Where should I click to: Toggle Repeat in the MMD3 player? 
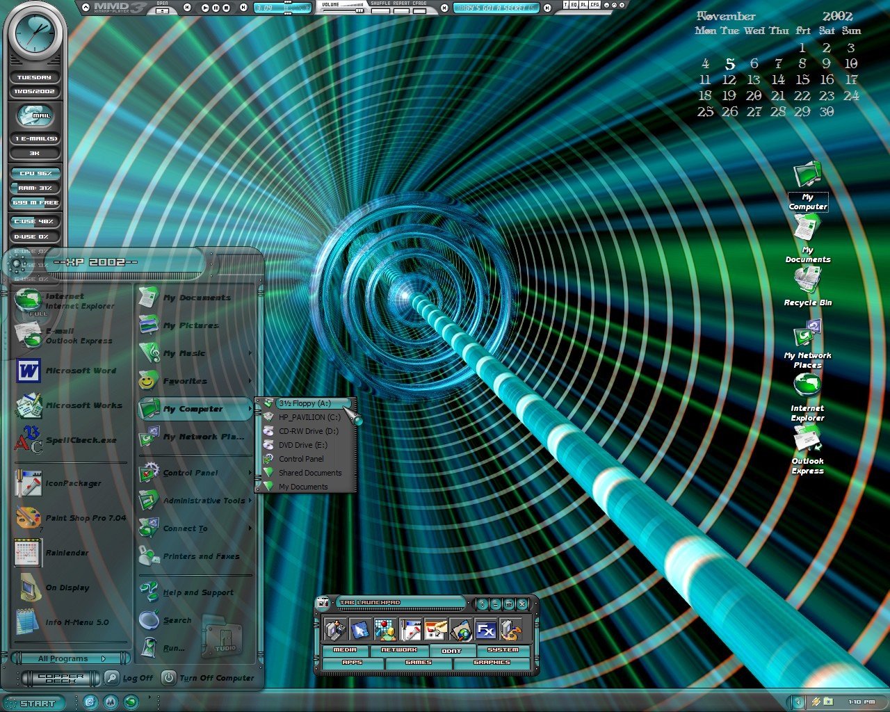pos(402,10)
